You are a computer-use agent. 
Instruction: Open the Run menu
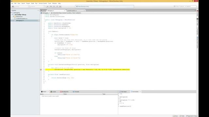pyautogui.click(x=36, y=4)
